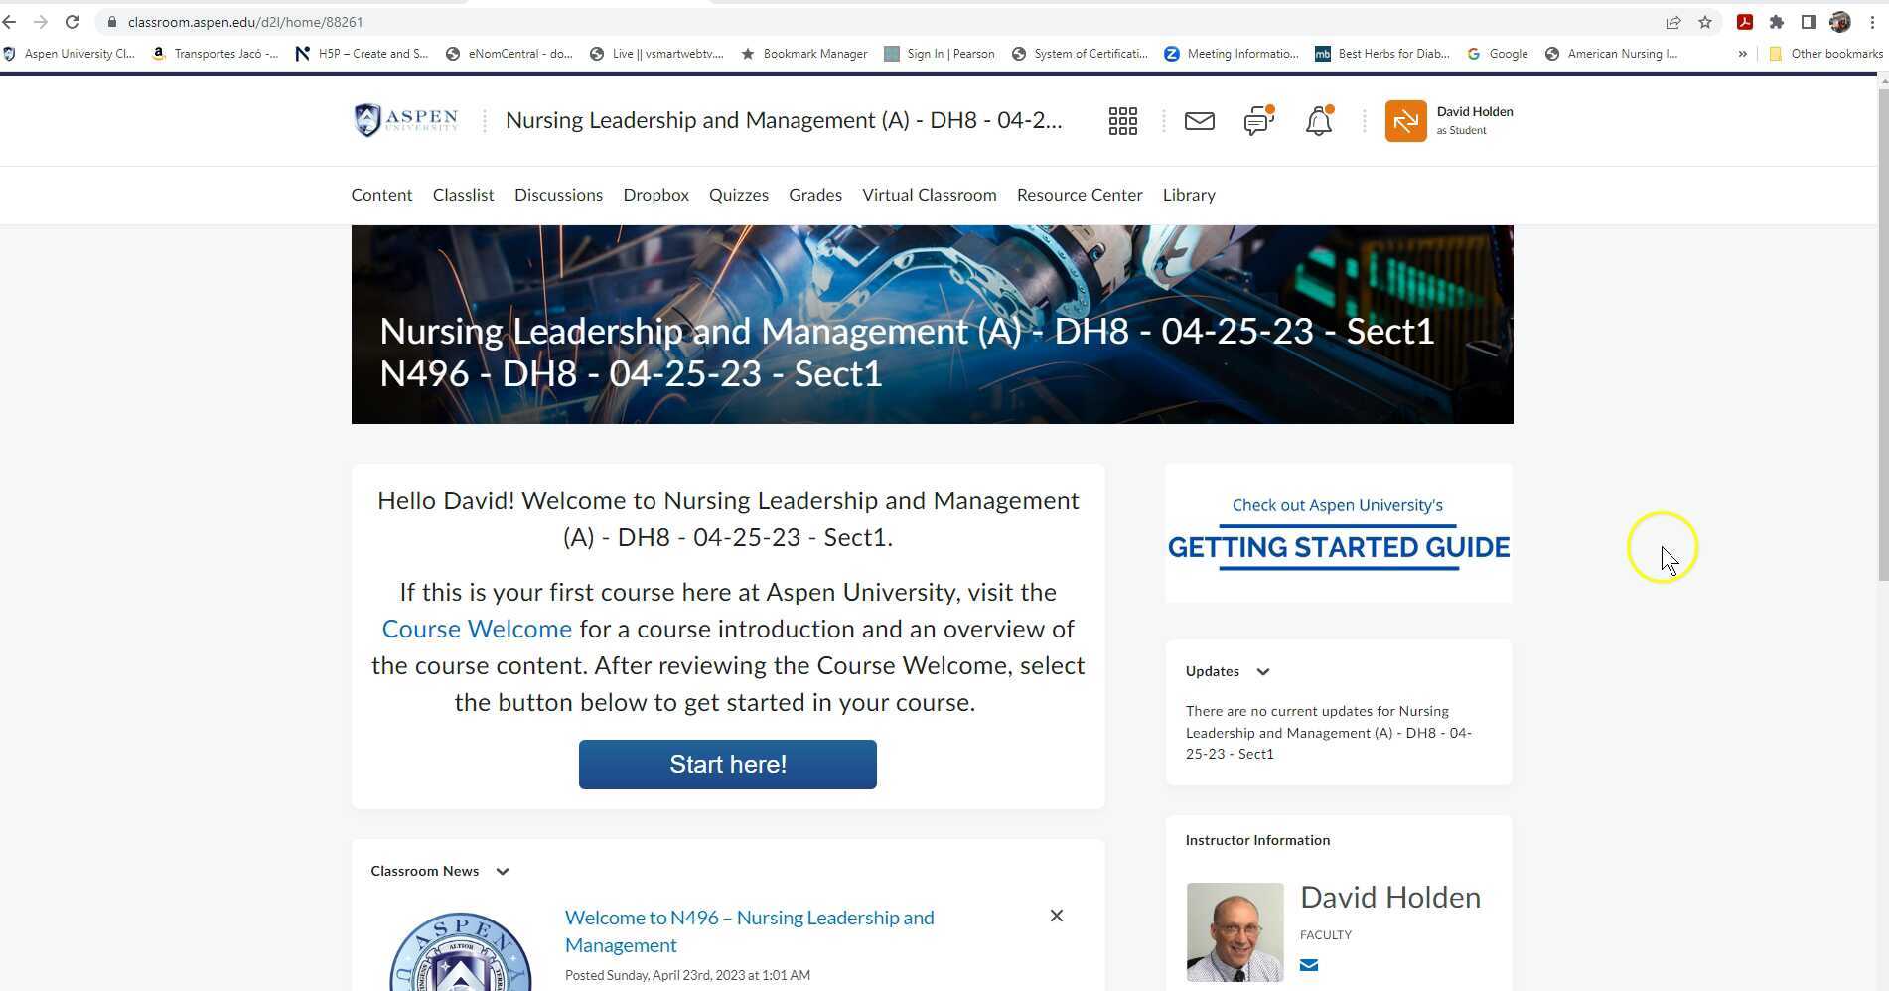Image resolution: width=1889 pixels, height=991 pixels.
Task: Follow the Course Welcome link
Action: 477,630
